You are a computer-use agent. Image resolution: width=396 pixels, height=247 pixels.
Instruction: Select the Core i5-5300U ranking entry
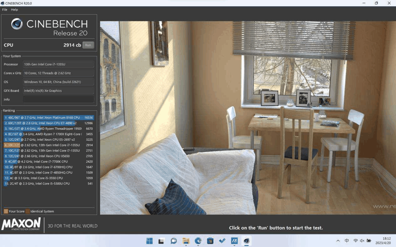point(49,184)
